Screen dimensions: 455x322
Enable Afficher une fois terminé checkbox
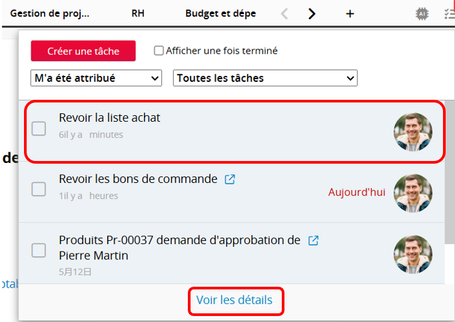(x=159, y=51)
